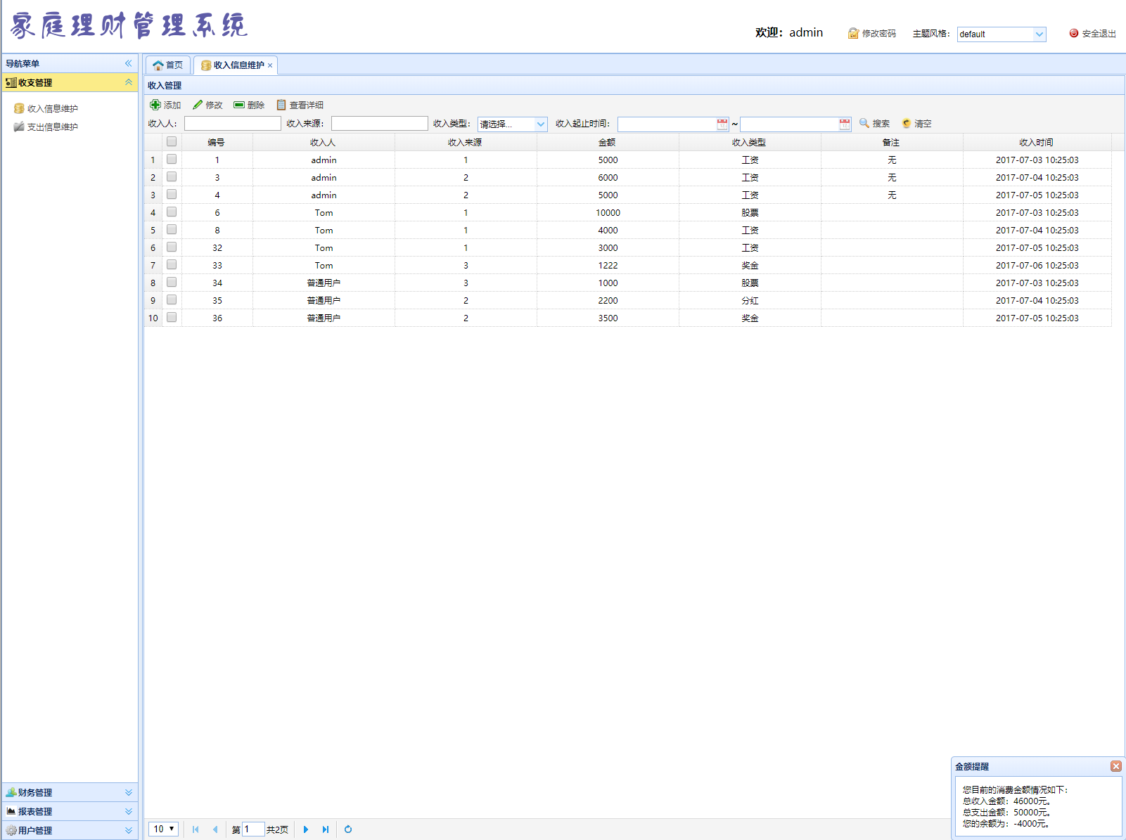The image size is (1126, 840).
Task: Refresh the income table via reload icon
Action: pyautogui.click(x=348, y=829)
